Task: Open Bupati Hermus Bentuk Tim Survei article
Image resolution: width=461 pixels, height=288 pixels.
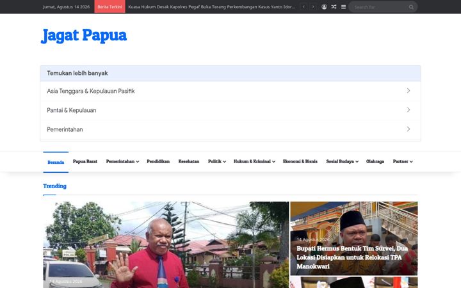Action: [352, 257]
